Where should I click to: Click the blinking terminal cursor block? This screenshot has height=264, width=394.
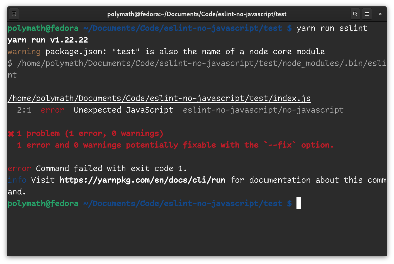[299, 203]
